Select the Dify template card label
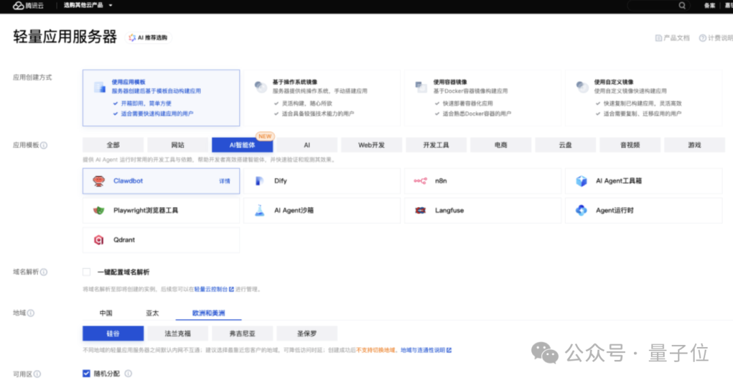Screen dimensions: 733x383 click(280, 181)
